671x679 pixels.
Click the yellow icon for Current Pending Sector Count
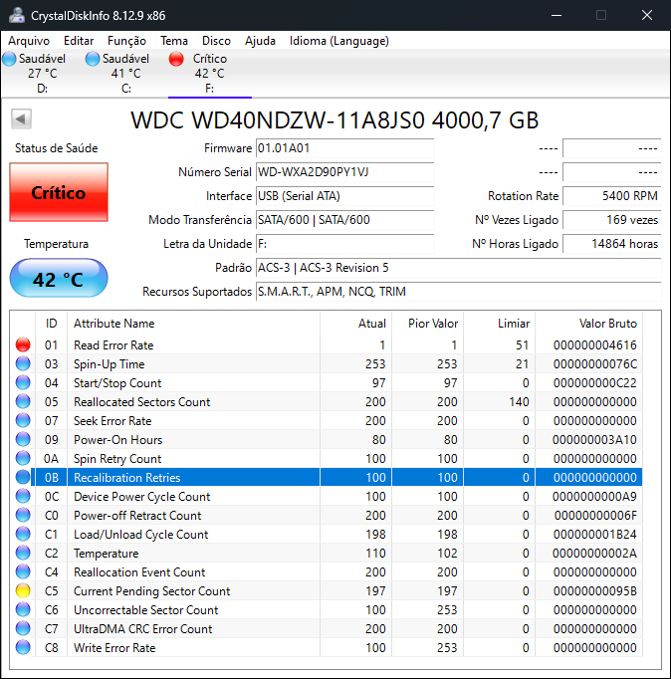click(23, 590)
